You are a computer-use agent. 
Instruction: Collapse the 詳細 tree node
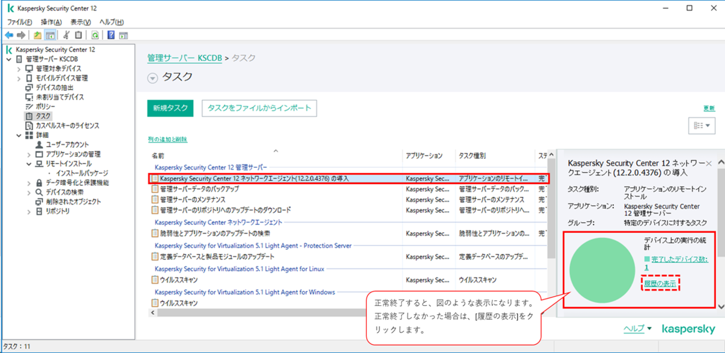pos(19,135)
